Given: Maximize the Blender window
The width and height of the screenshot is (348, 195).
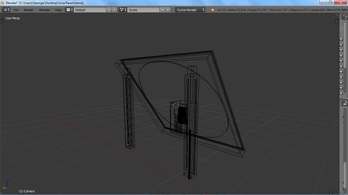Looking at the screenshot, I should [x=330, y=2].
